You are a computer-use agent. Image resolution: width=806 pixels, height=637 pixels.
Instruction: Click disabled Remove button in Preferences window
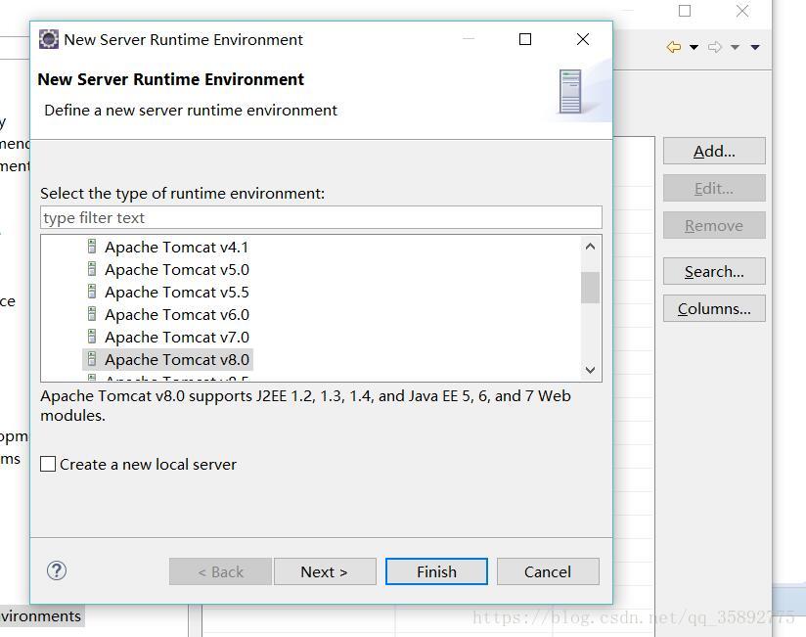pyautogui.click(x=714, y=225)
